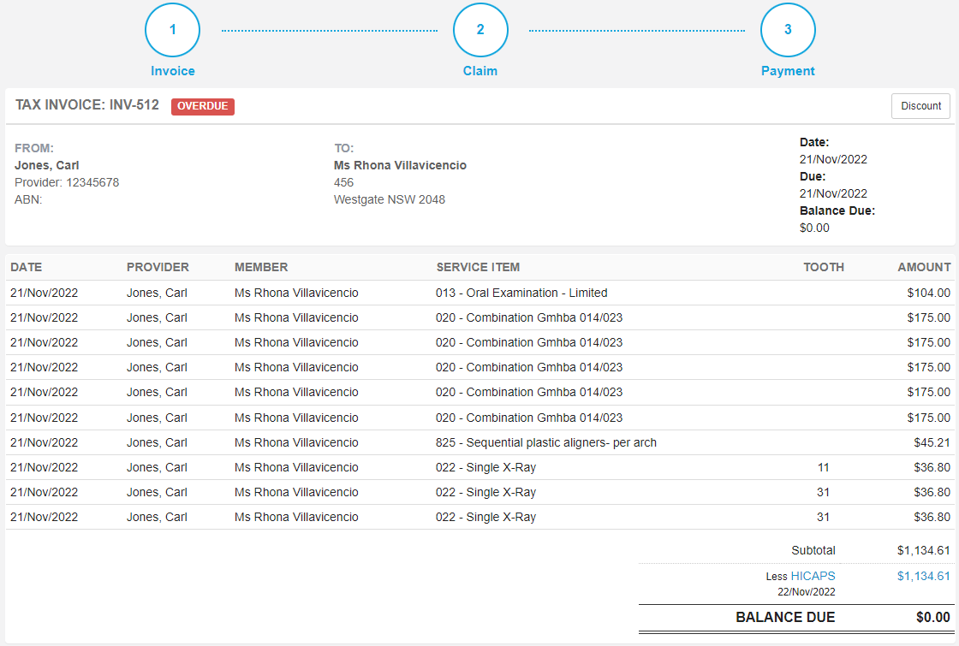Click the Discount button
Screen dimensions: 959x646
920,106
